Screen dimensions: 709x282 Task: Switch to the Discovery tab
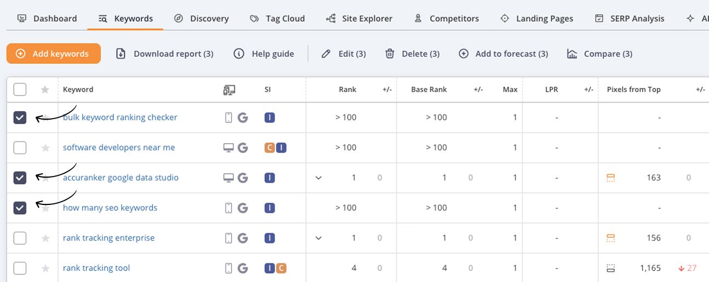201,18
